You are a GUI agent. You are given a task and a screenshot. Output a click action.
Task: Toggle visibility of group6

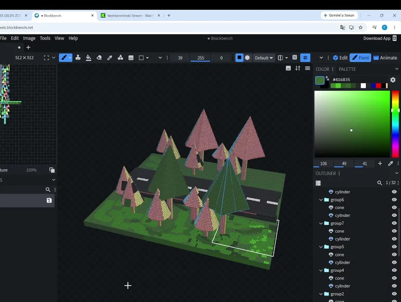(394, 200)
